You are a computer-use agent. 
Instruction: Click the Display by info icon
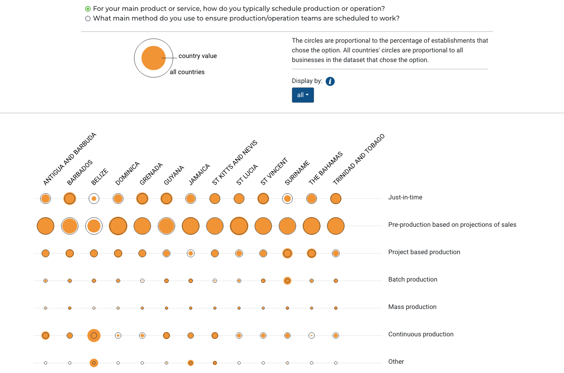click(x=330, y=81)
